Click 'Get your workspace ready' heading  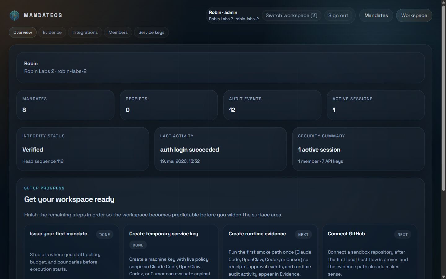[x=69, y=199]
